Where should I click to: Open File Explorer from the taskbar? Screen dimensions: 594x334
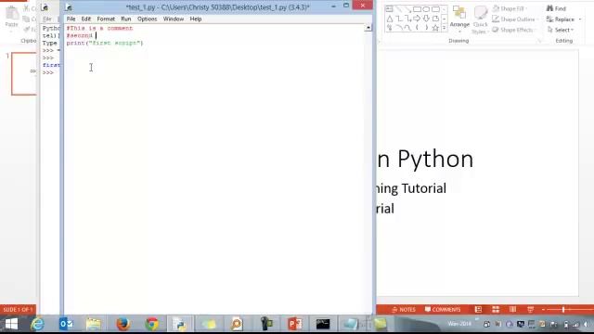click(x=94, y=324)
